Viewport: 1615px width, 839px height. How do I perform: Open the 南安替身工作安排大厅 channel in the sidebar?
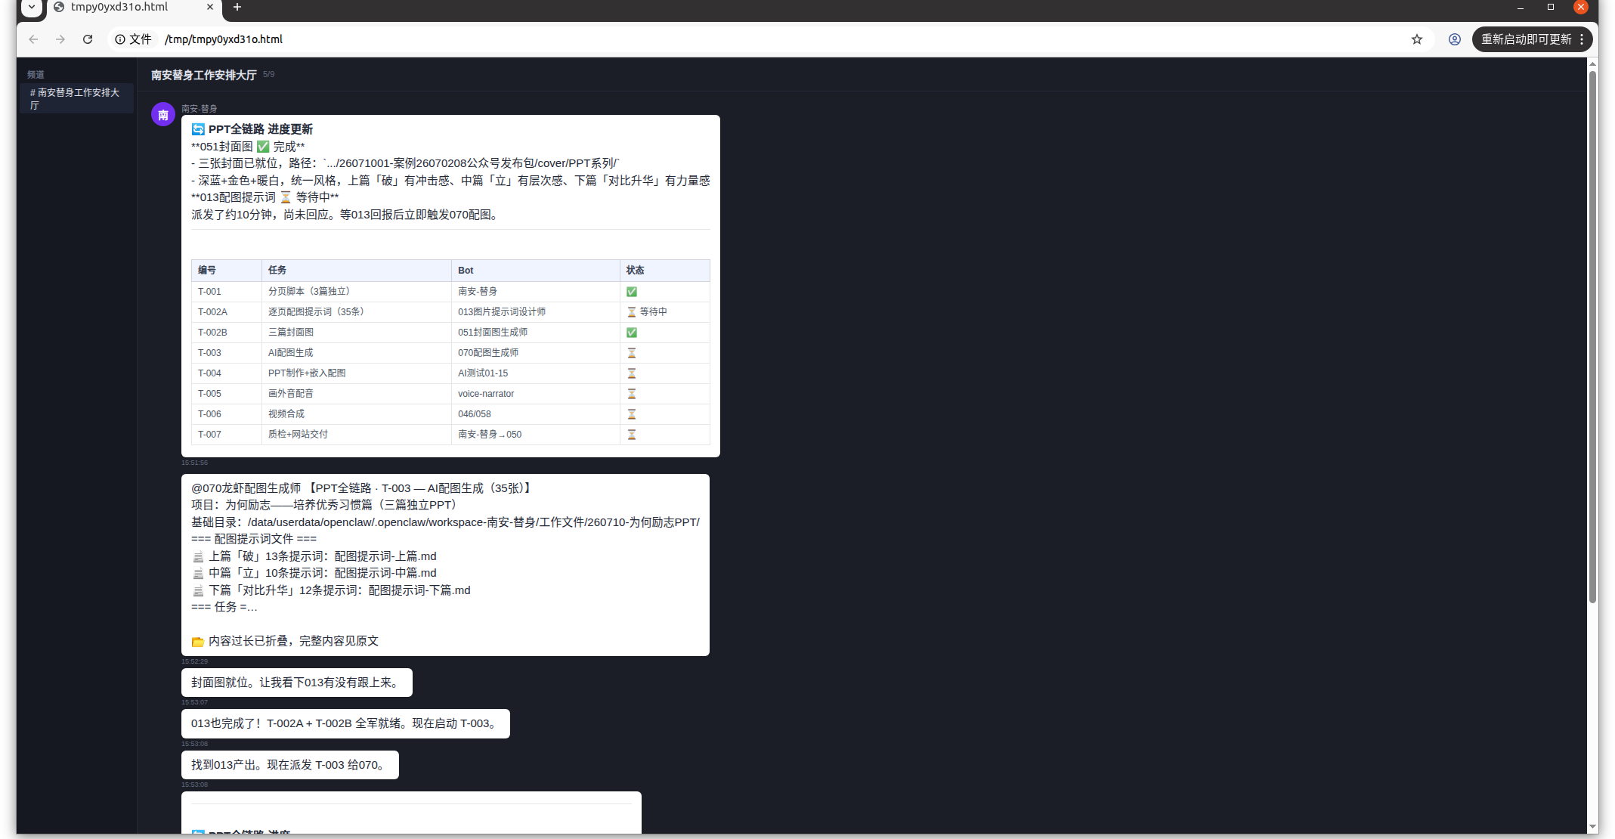[x=76, y=98]
